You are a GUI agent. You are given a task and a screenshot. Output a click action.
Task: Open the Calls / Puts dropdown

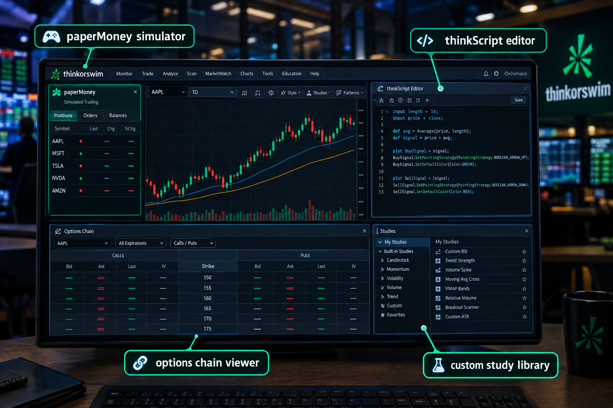pos(193,243)
